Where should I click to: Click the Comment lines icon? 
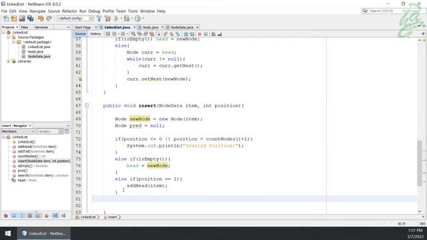coord(213,34)
